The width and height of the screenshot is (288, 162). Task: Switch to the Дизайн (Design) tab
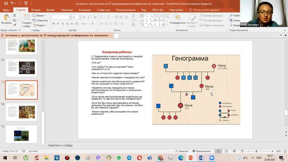point(50,10)
